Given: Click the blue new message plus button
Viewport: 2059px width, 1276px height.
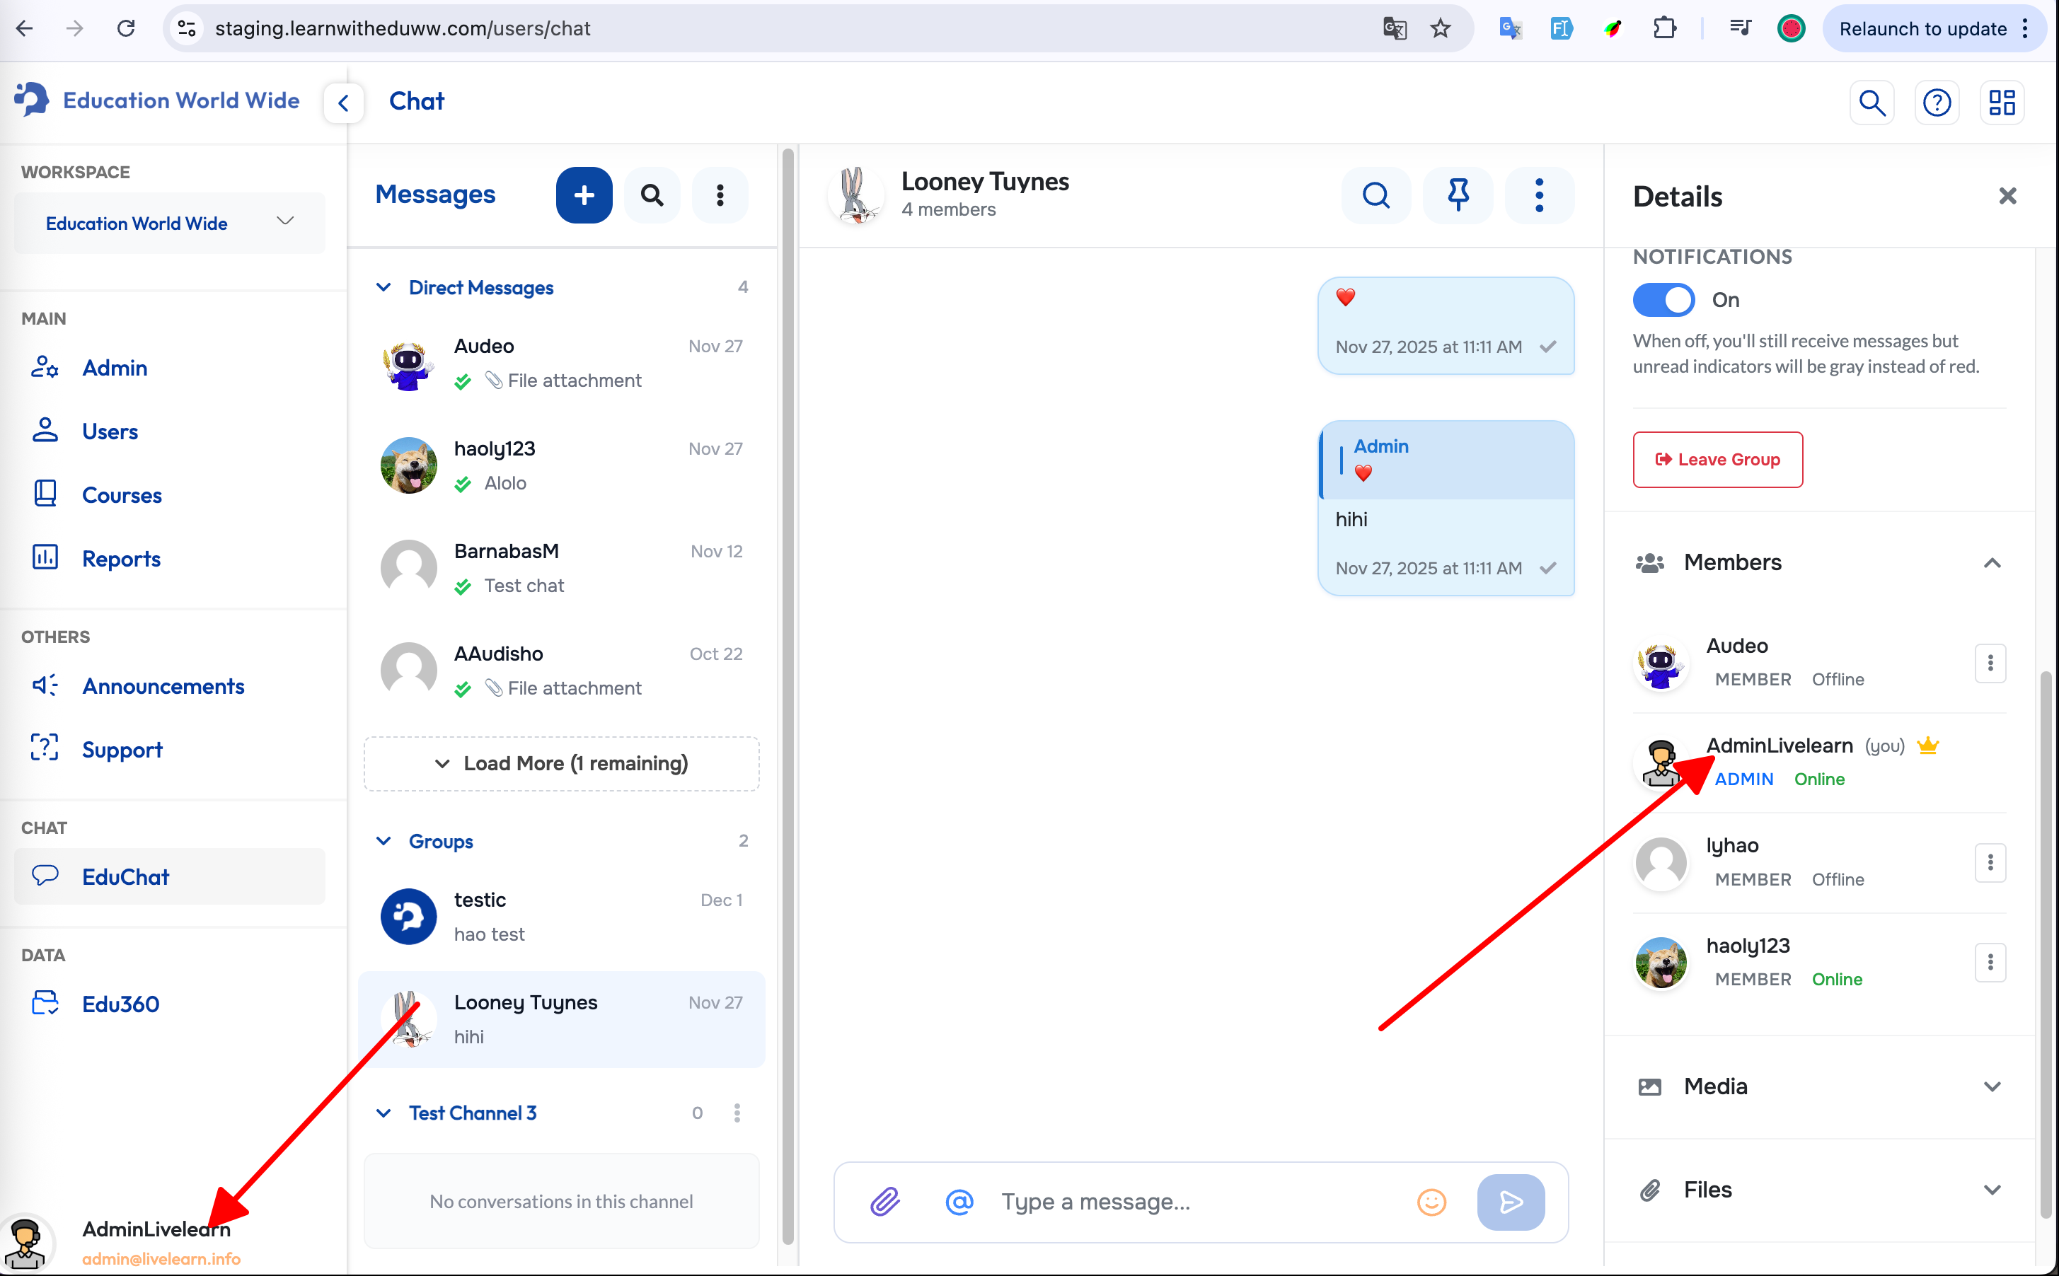Looking at the screenshot, I should pos(583,195).
